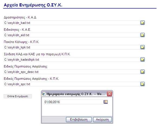This screenshot has height=131, width=157.
Task: Focus the C:\osyk\dn_kpk.txt path field
Action: 72,47
